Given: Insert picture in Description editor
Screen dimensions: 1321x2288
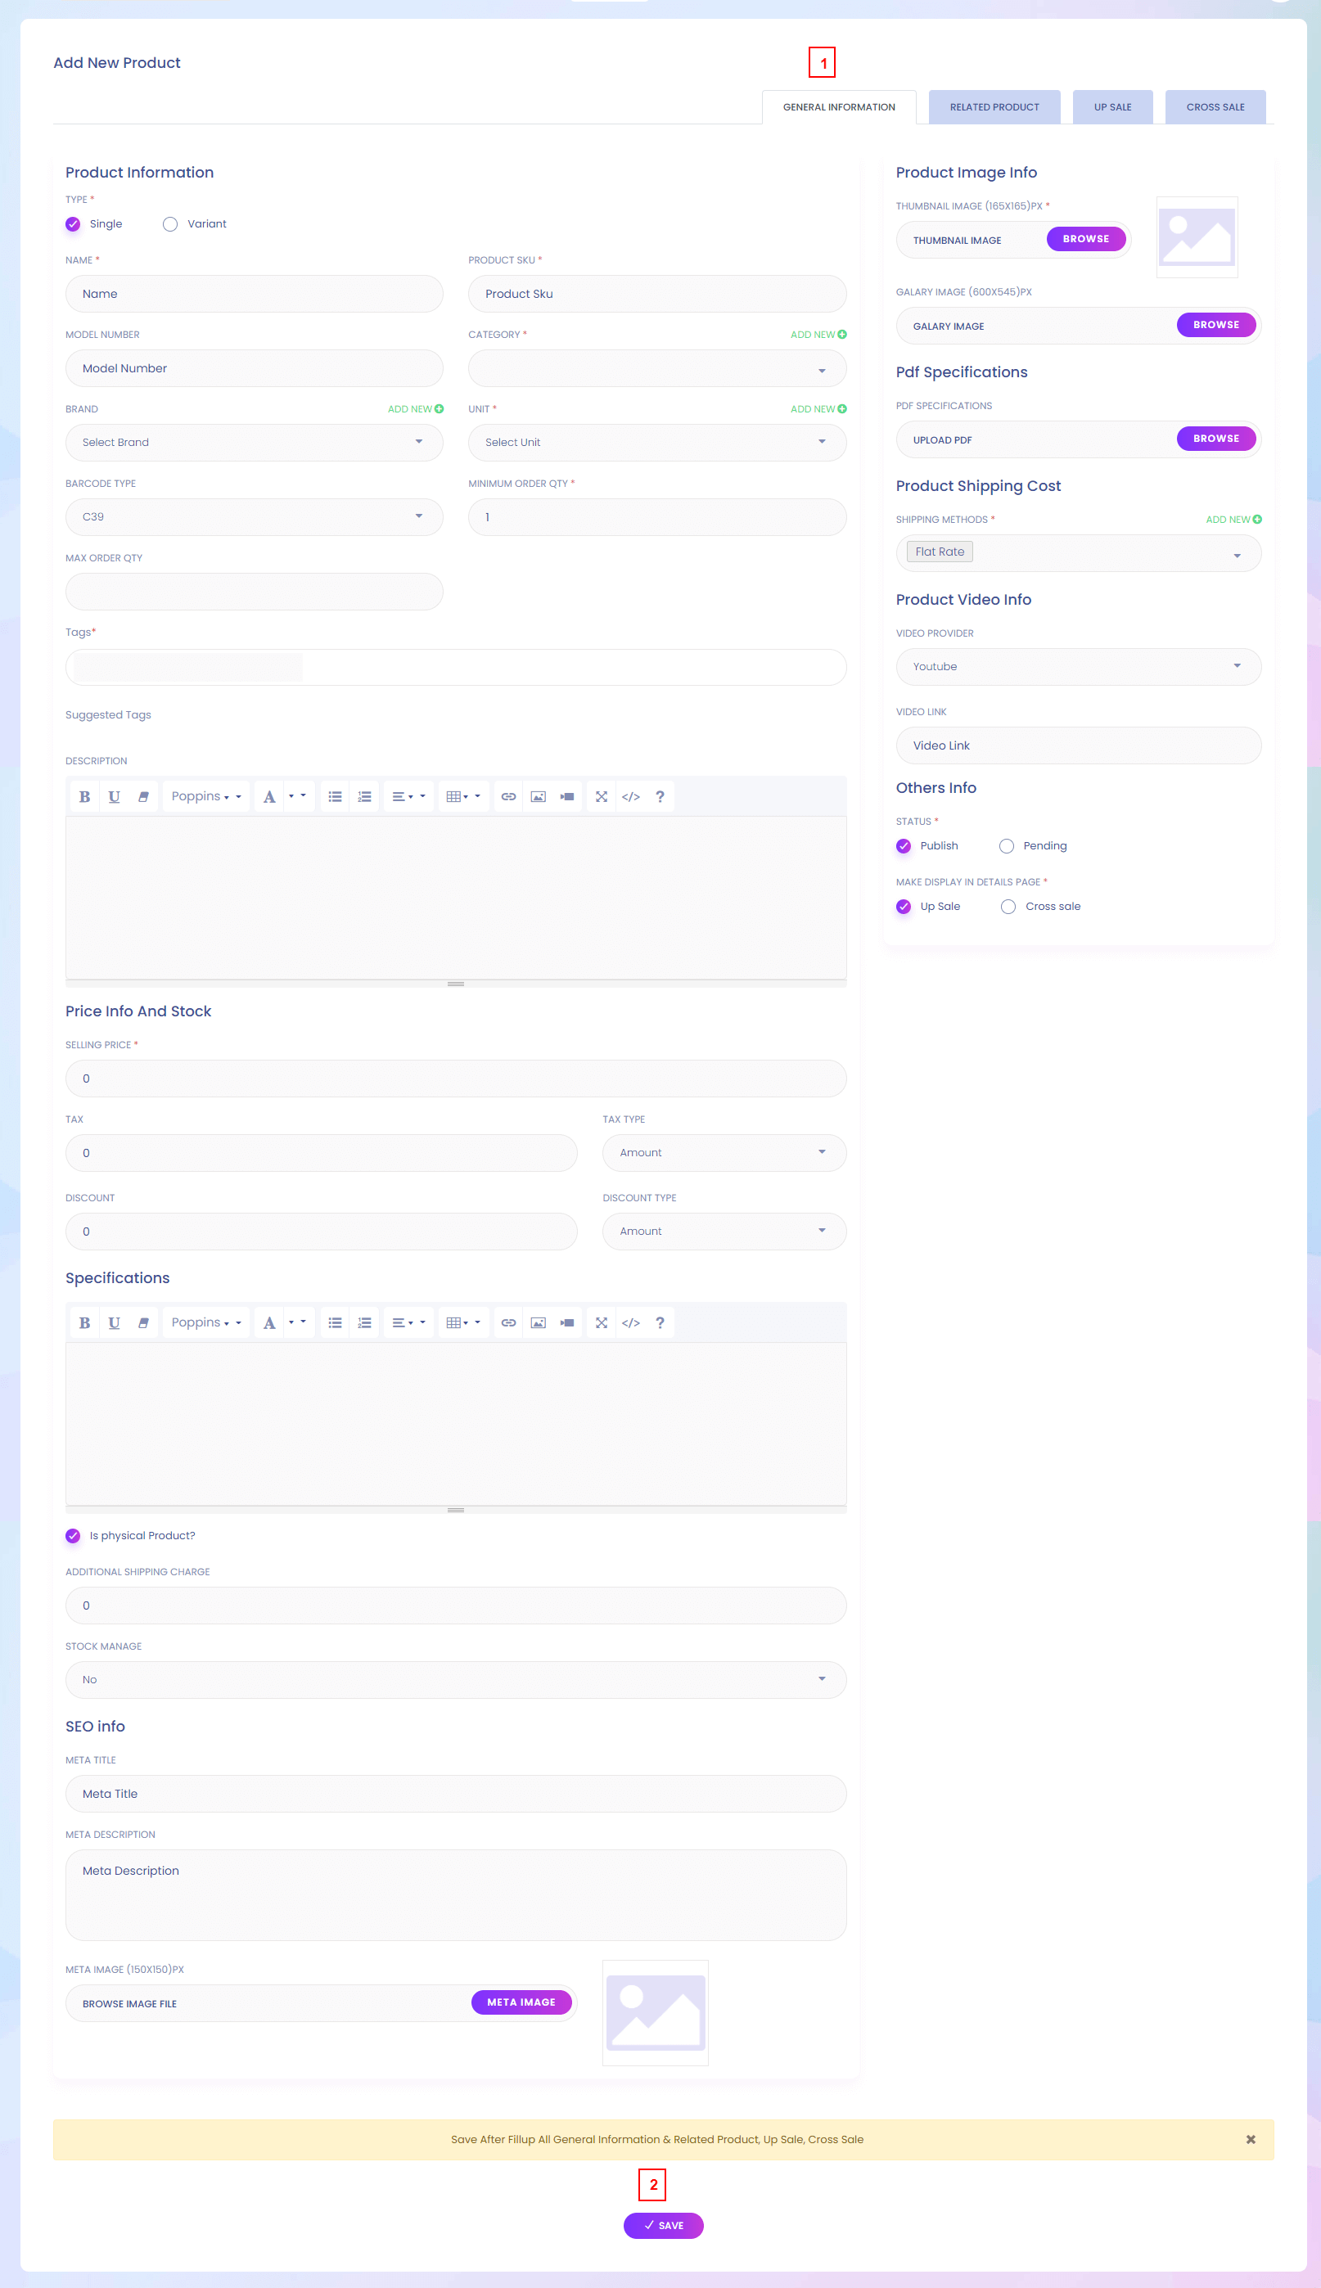Looking at the screenshot, I should point(538,796).
